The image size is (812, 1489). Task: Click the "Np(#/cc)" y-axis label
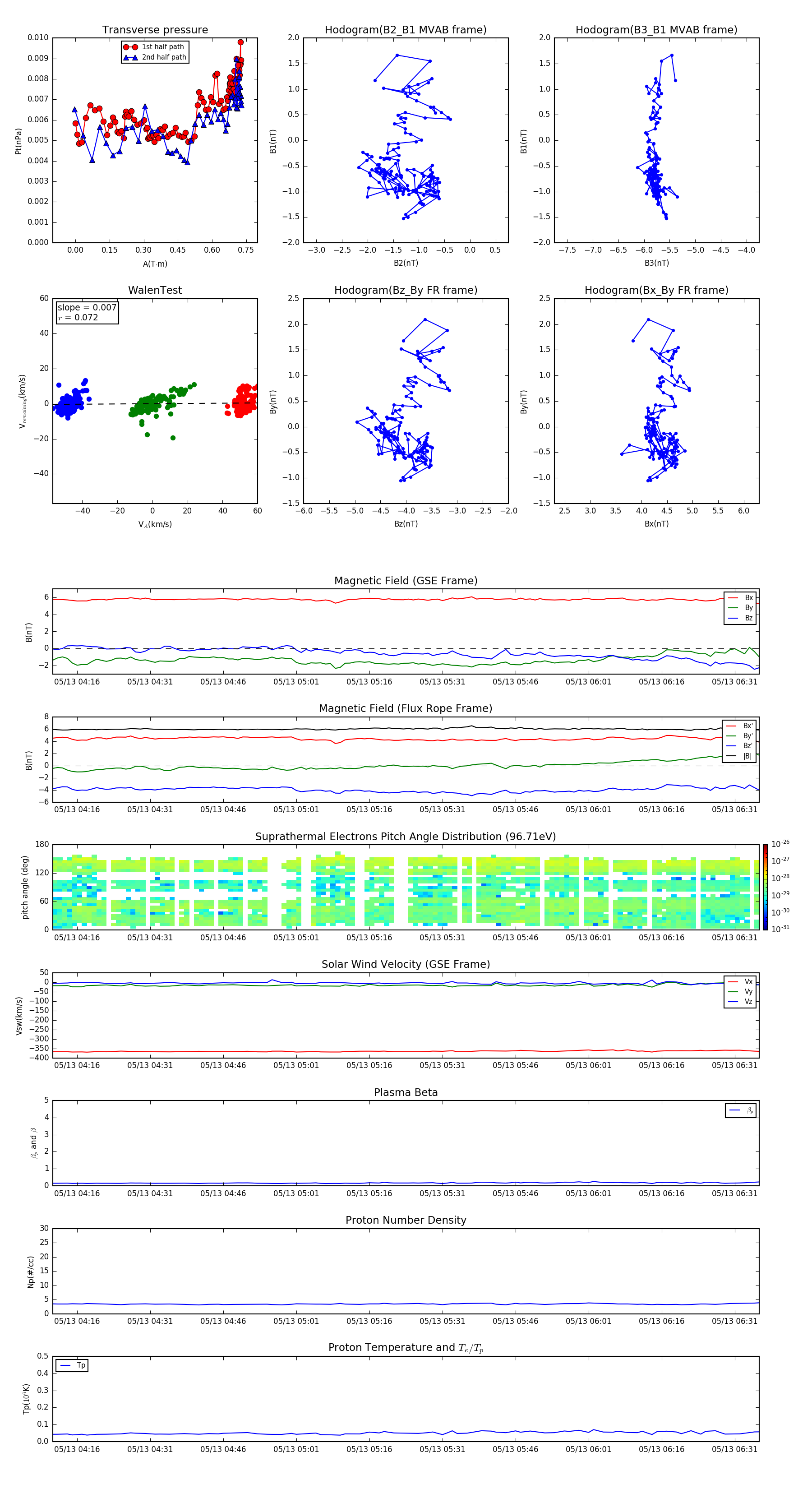coord(30,1272)
